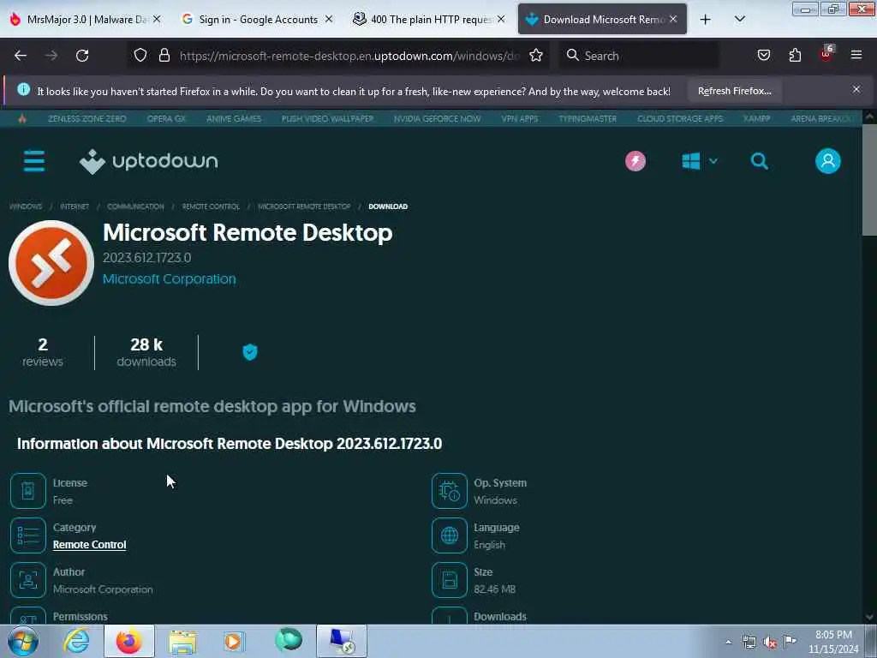Click the page vertical scrollbar thumb
Screen dimensions: 877x658
click(869, 179)
